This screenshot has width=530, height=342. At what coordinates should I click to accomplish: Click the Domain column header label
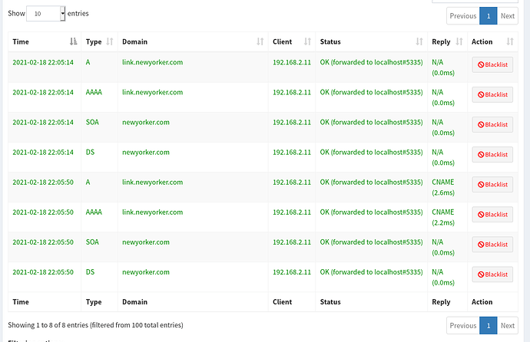coord(134,42)
